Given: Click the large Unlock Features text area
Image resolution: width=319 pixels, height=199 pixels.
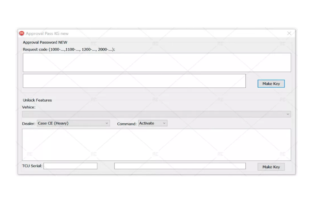Looking at the screenshot, I should 156,145.
